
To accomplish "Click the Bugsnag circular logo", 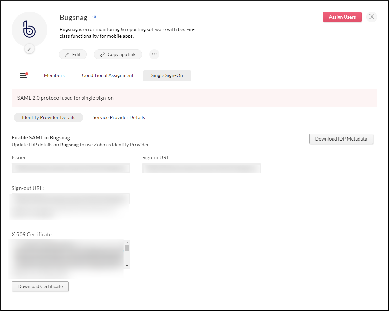I will (29, 30).
